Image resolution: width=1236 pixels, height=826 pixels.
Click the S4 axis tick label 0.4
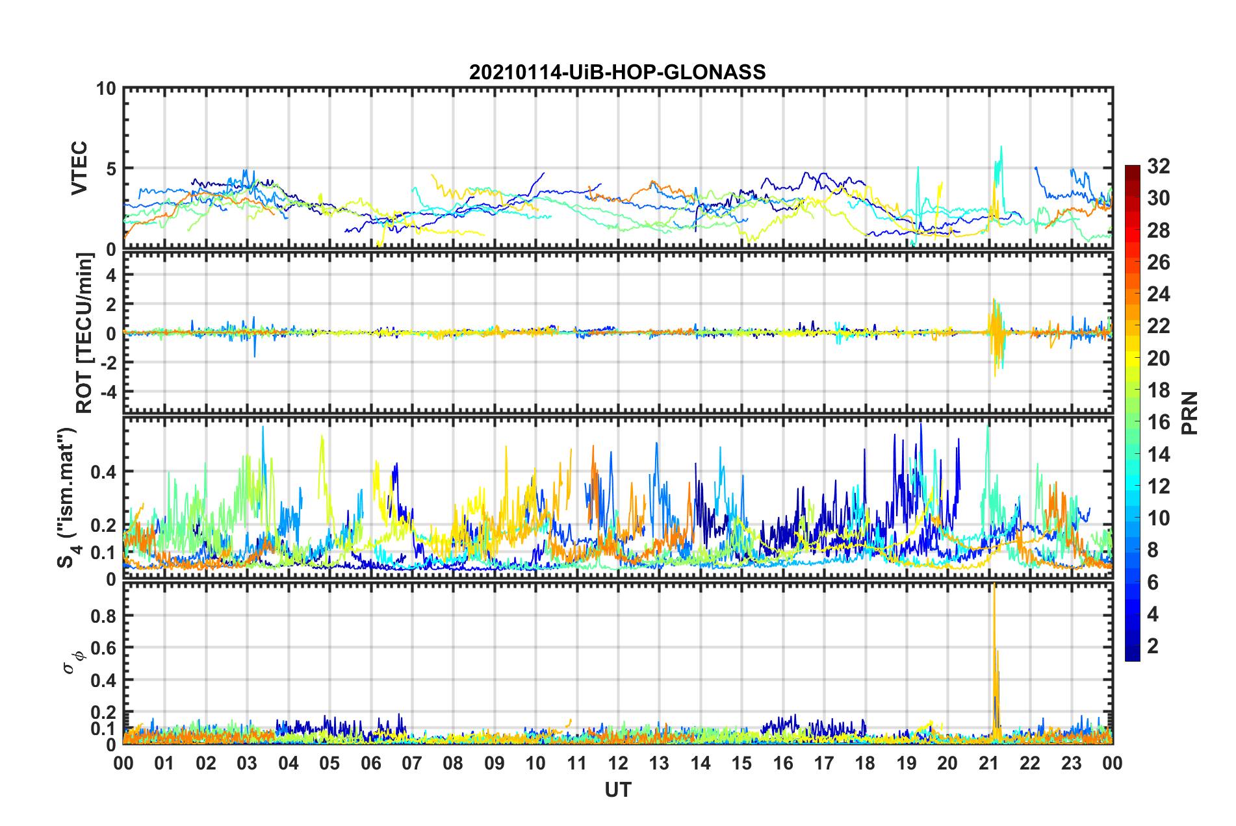[104, 471]
